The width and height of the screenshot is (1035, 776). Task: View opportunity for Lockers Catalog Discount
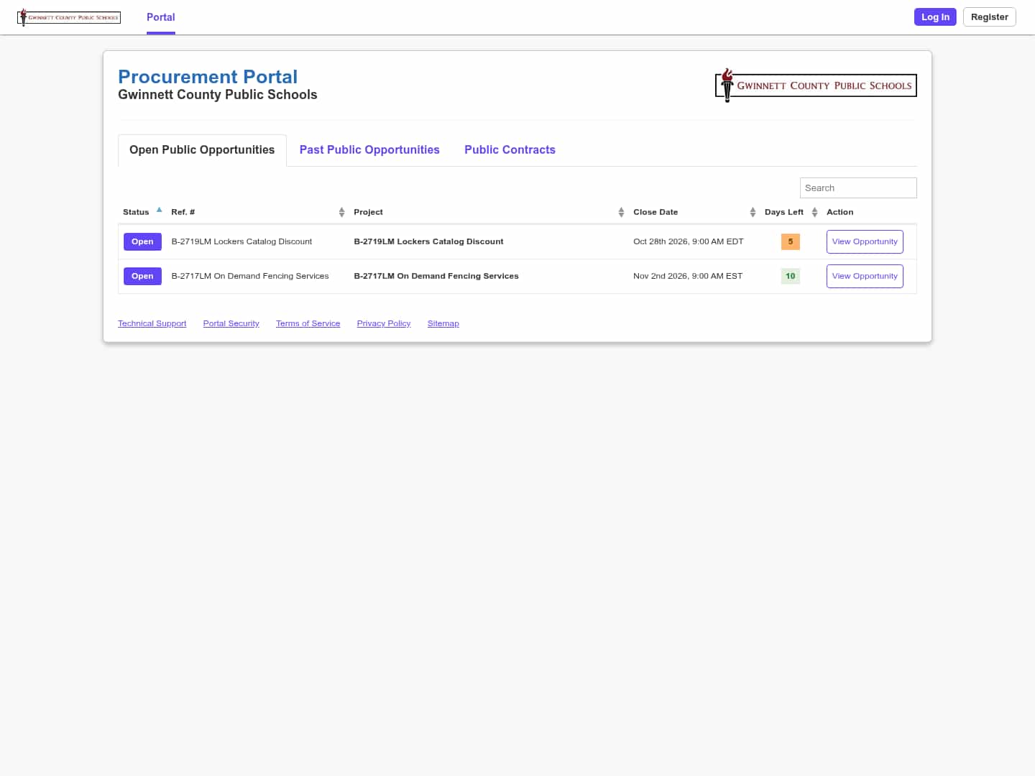coord(865,242)
